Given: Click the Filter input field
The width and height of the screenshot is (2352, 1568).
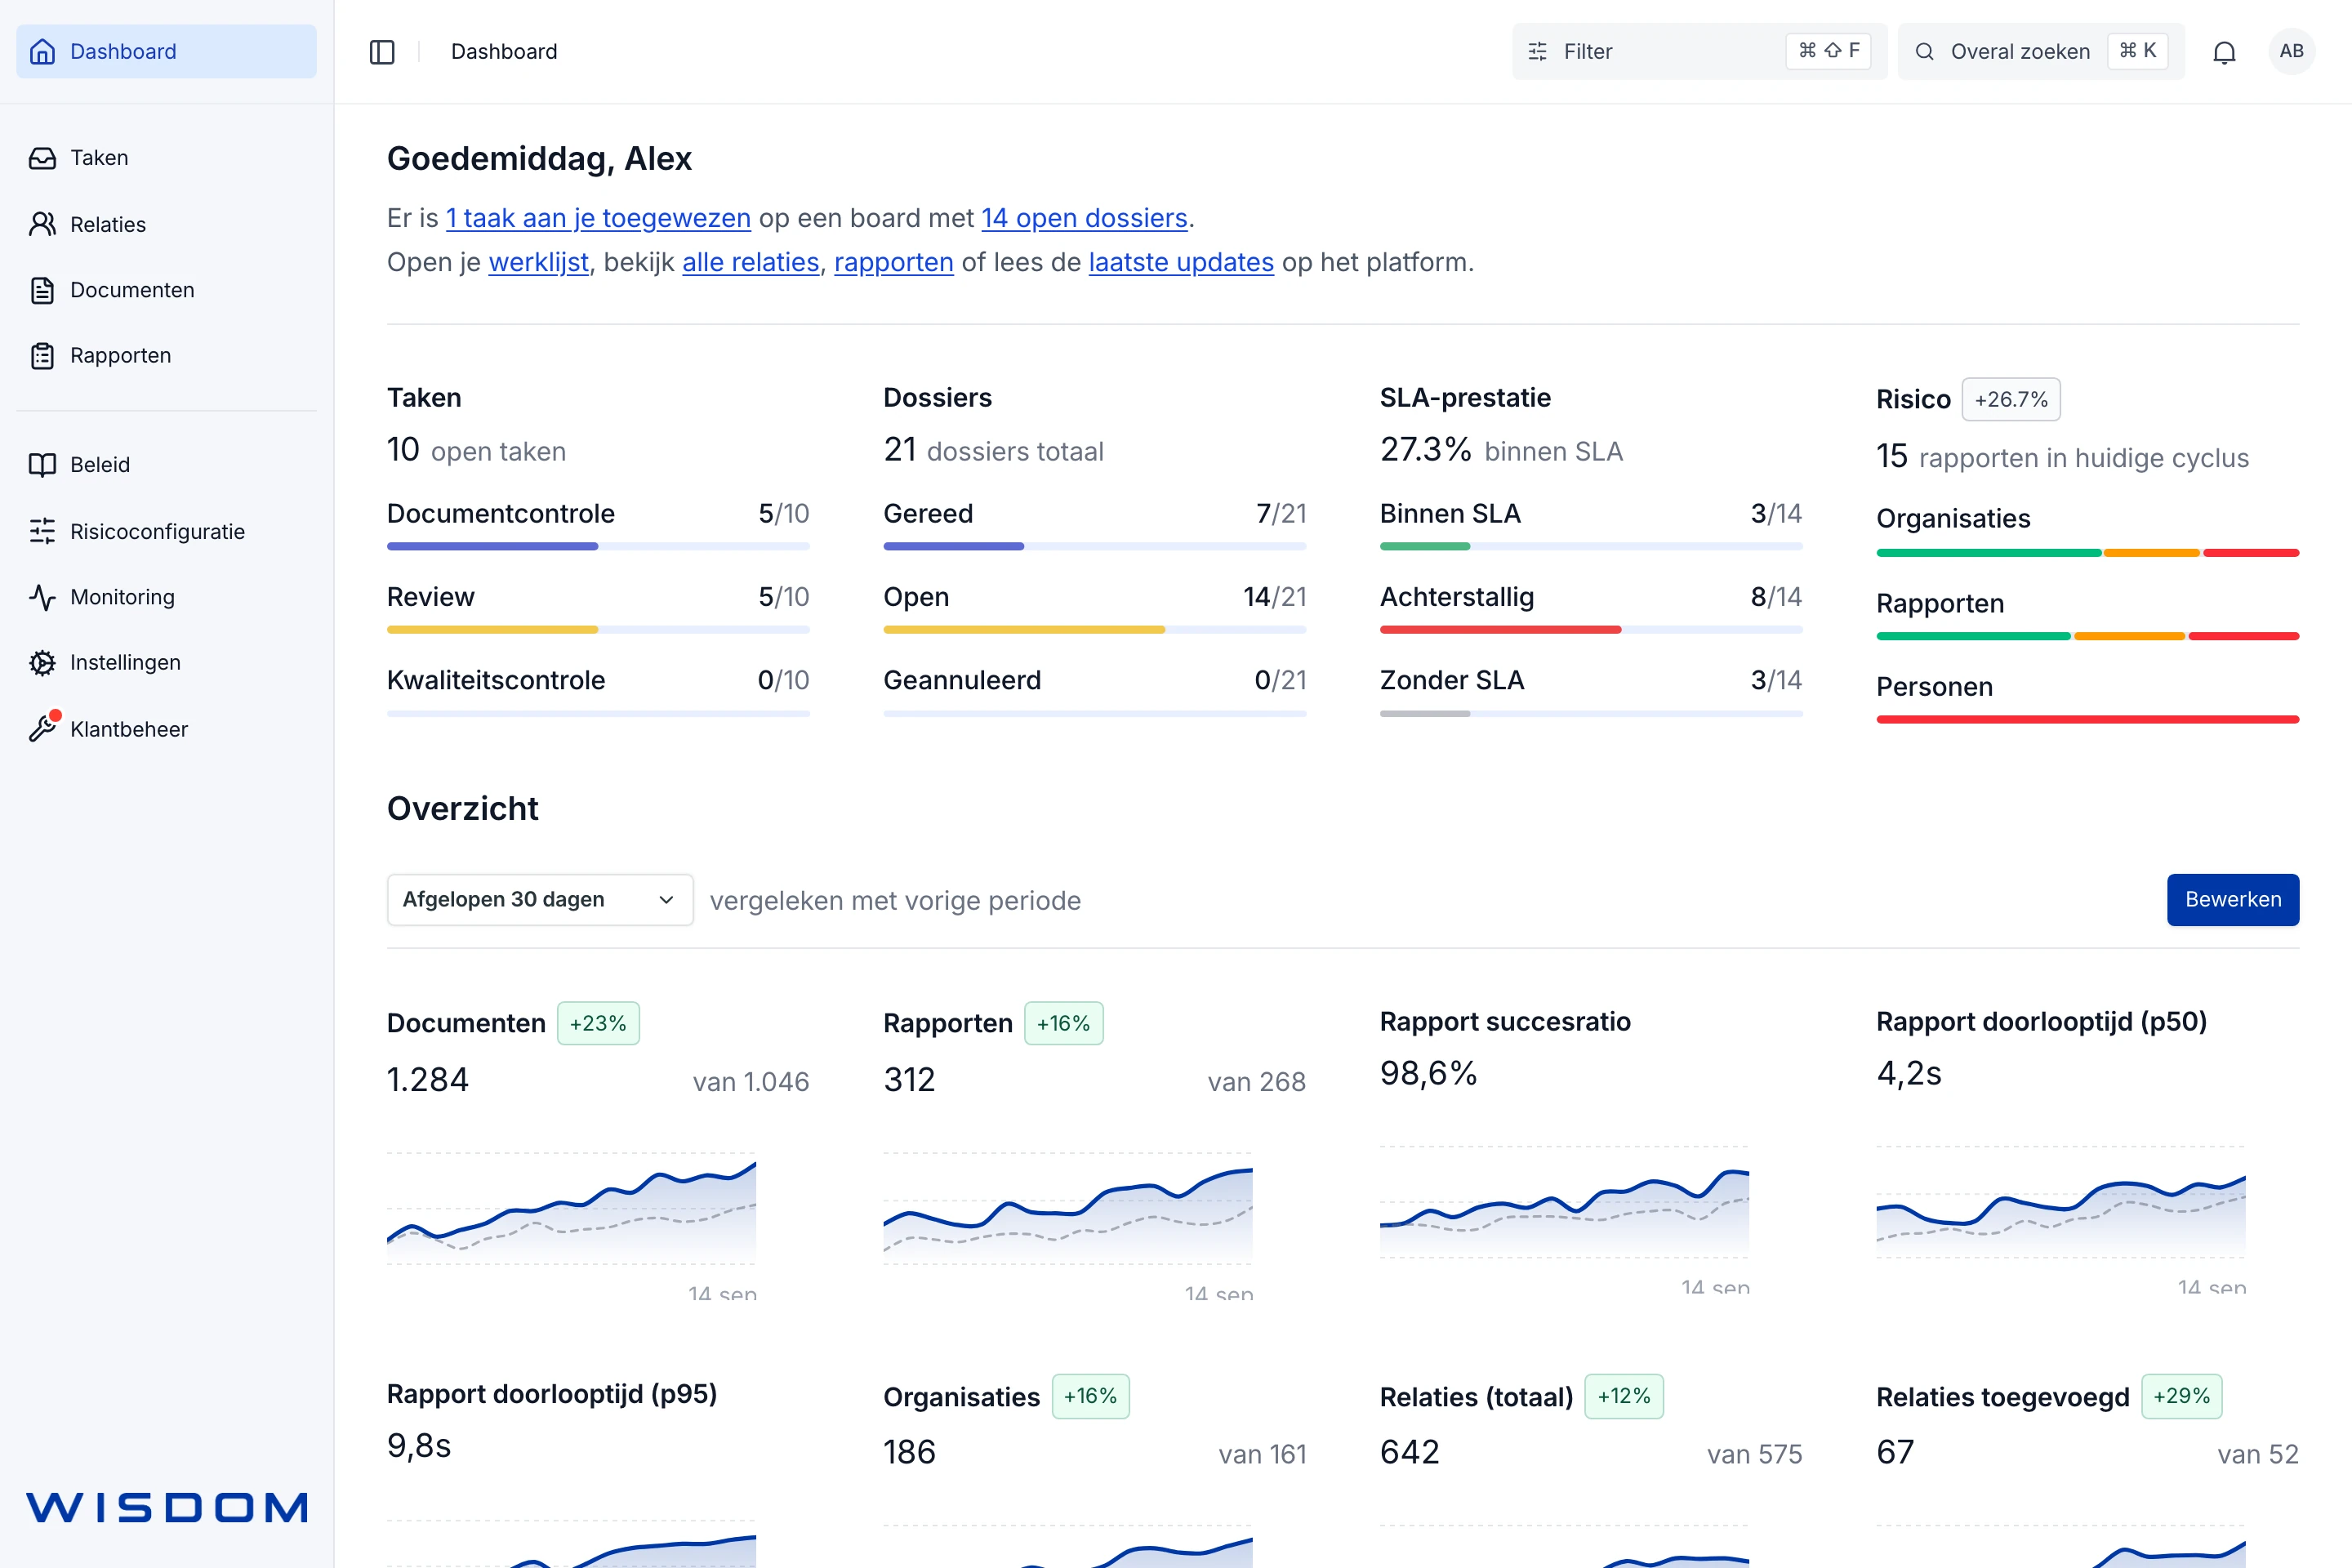Looking at the screenshot, I should tap(1699, 51).
